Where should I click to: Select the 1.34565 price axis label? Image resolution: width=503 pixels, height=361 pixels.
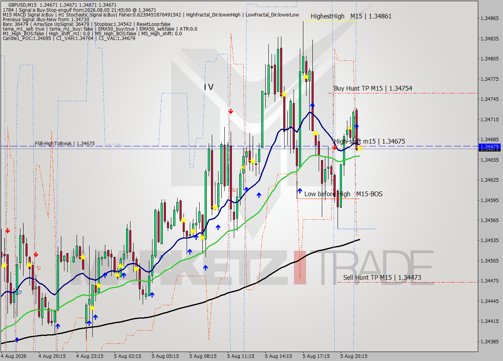[x=489, y=220]
